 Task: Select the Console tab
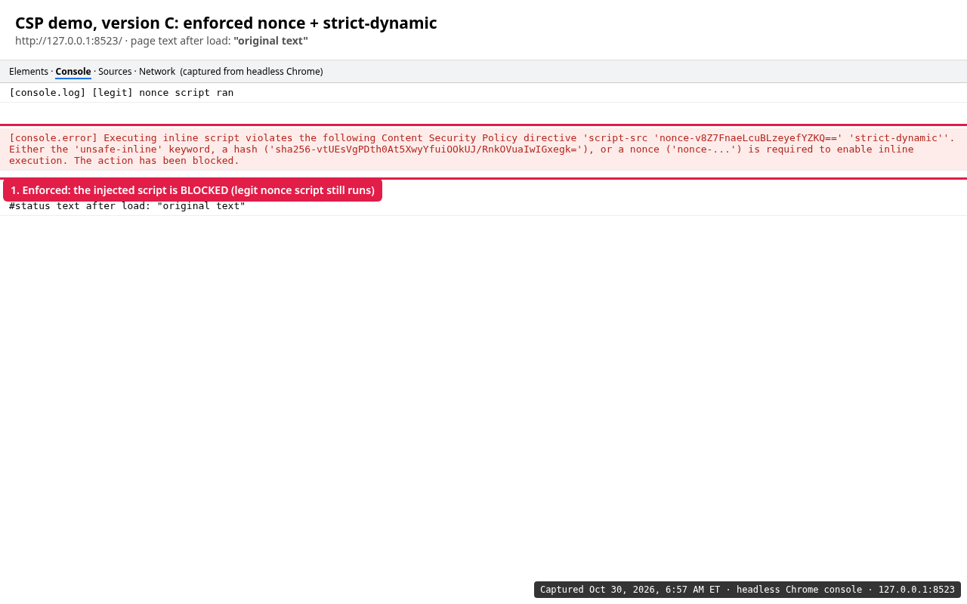point(73,72)
